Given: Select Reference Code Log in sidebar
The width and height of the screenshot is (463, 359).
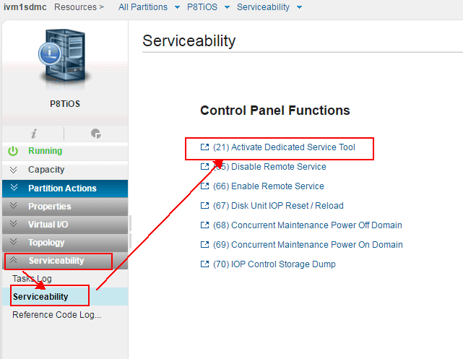Looking at the screenshot, I should tap(56, 315).
